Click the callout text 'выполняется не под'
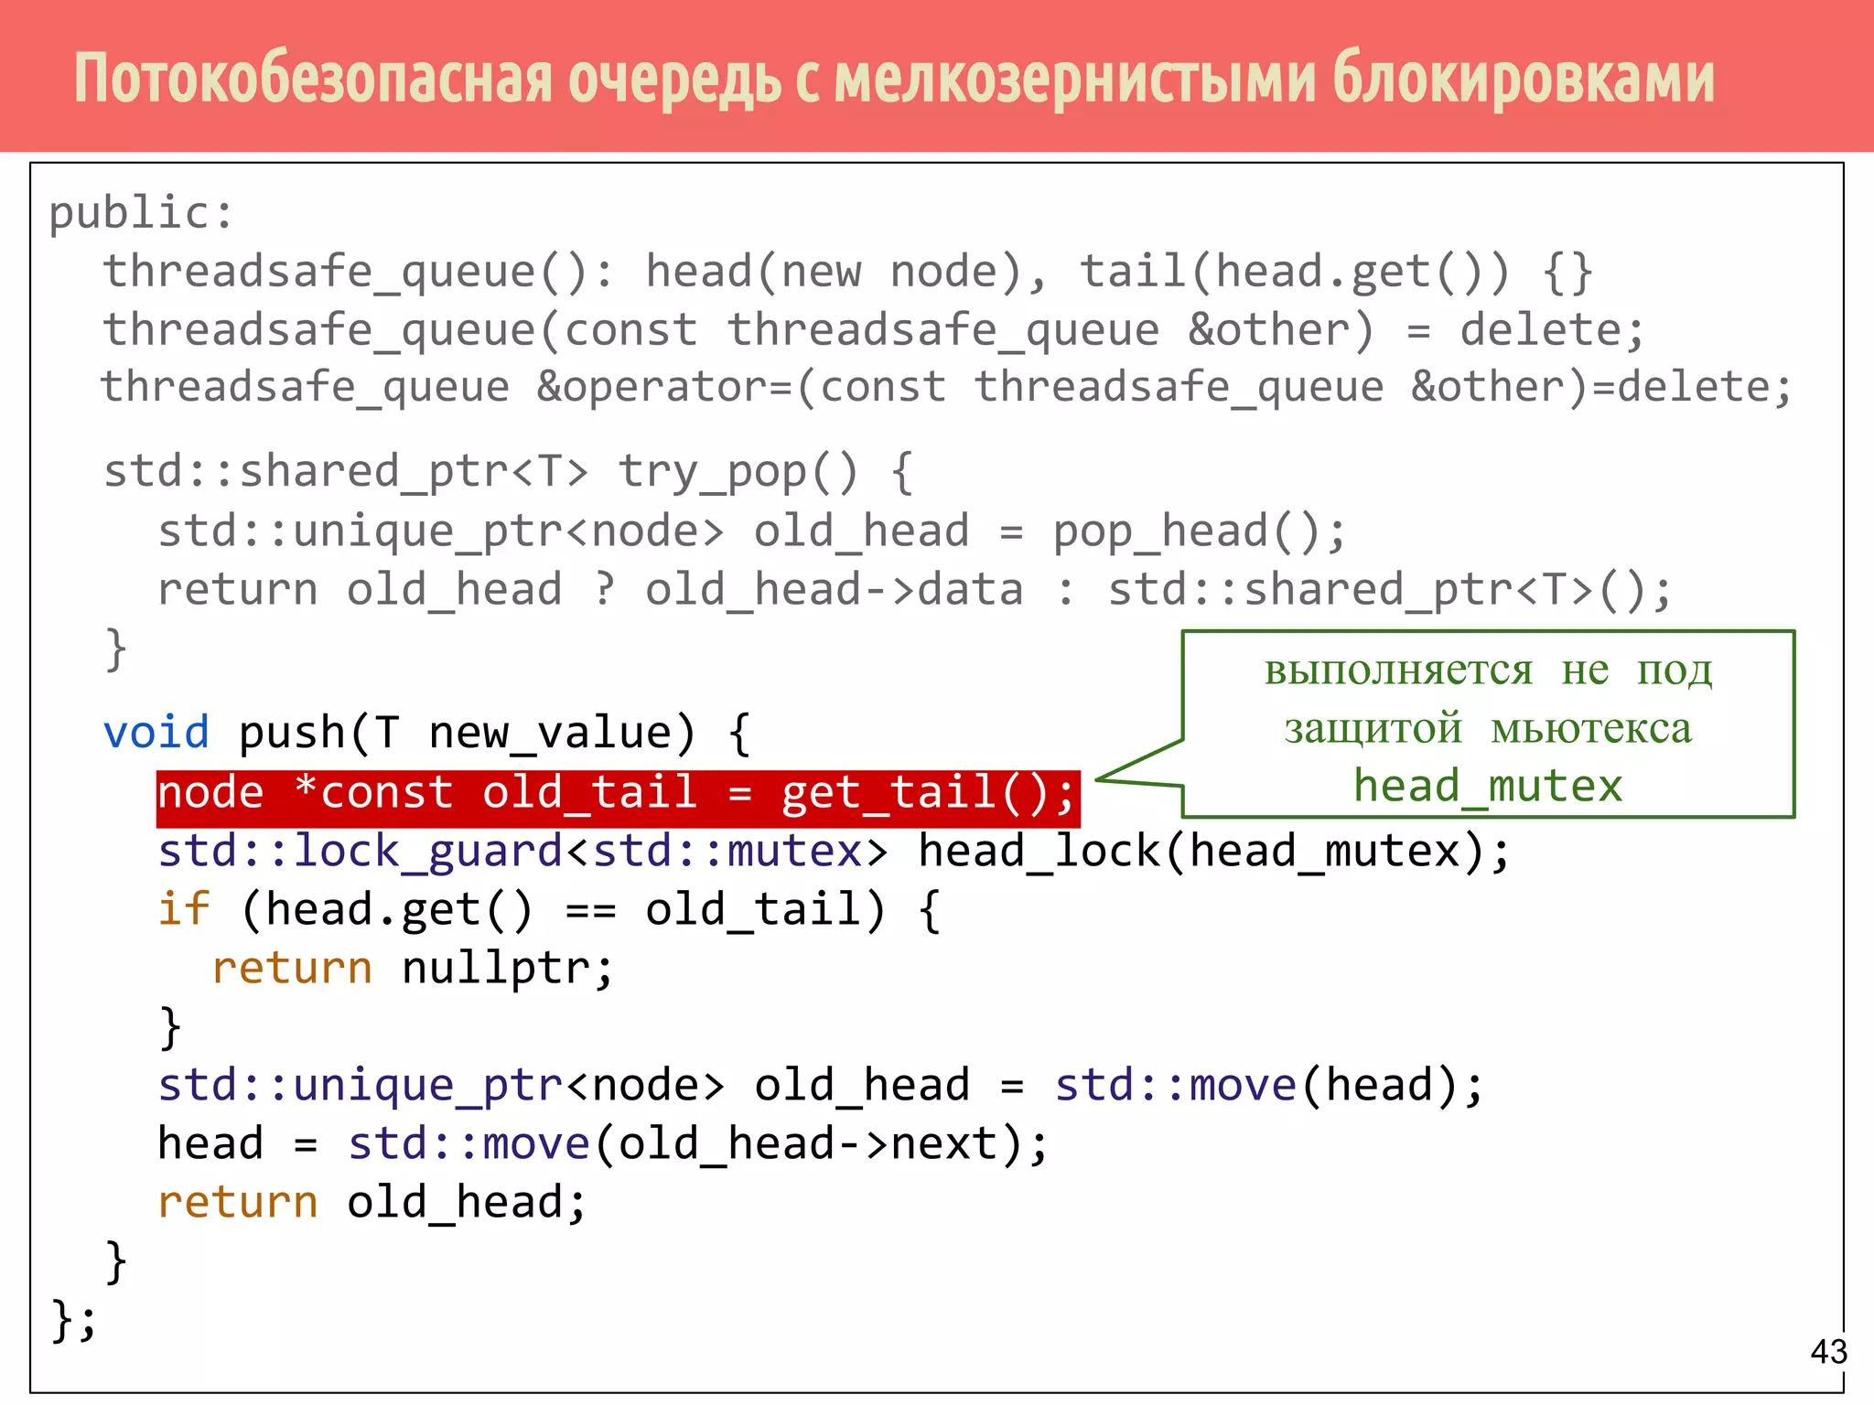1874x1405 pixels. coord(1488,670)
